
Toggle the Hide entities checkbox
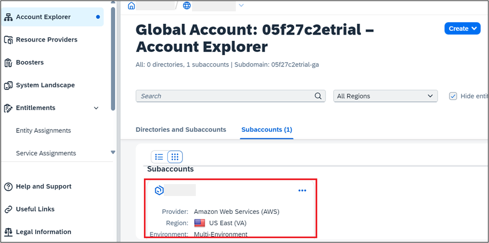coord(453,96)
